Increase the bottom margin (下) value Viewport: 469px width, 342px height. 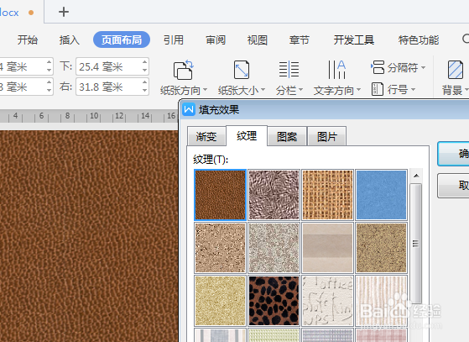click(x=145, y=62)
